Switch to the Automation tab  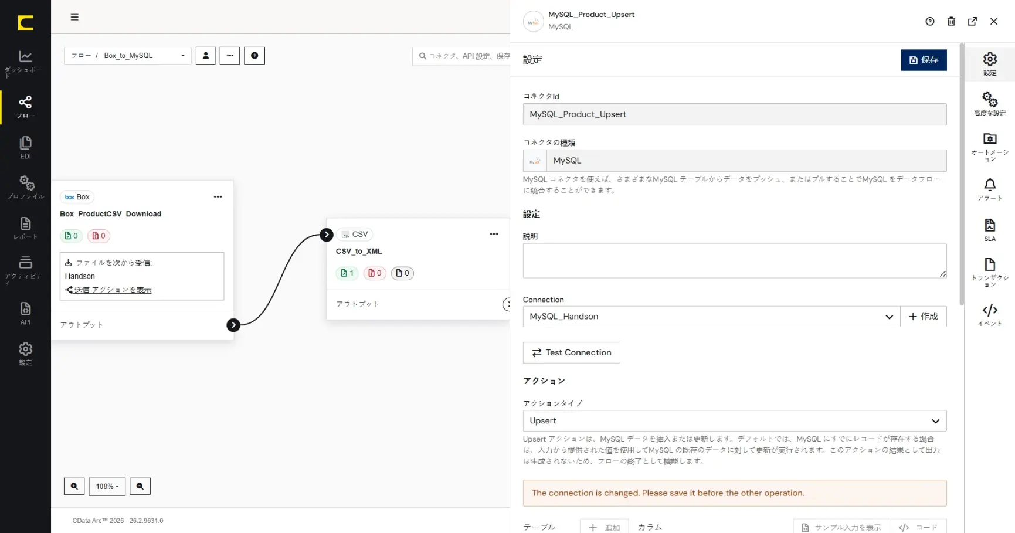point(990,147)
